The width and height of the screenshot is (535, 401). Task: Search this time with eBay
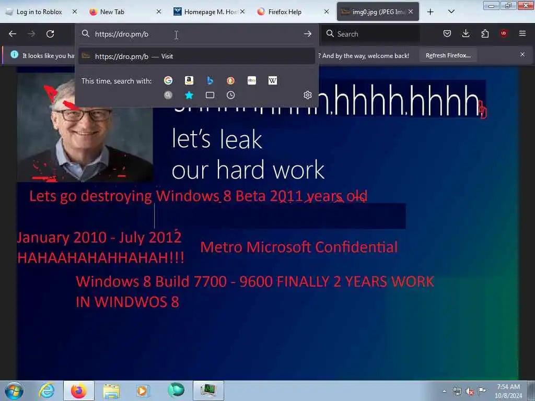(x=252, y=80)
